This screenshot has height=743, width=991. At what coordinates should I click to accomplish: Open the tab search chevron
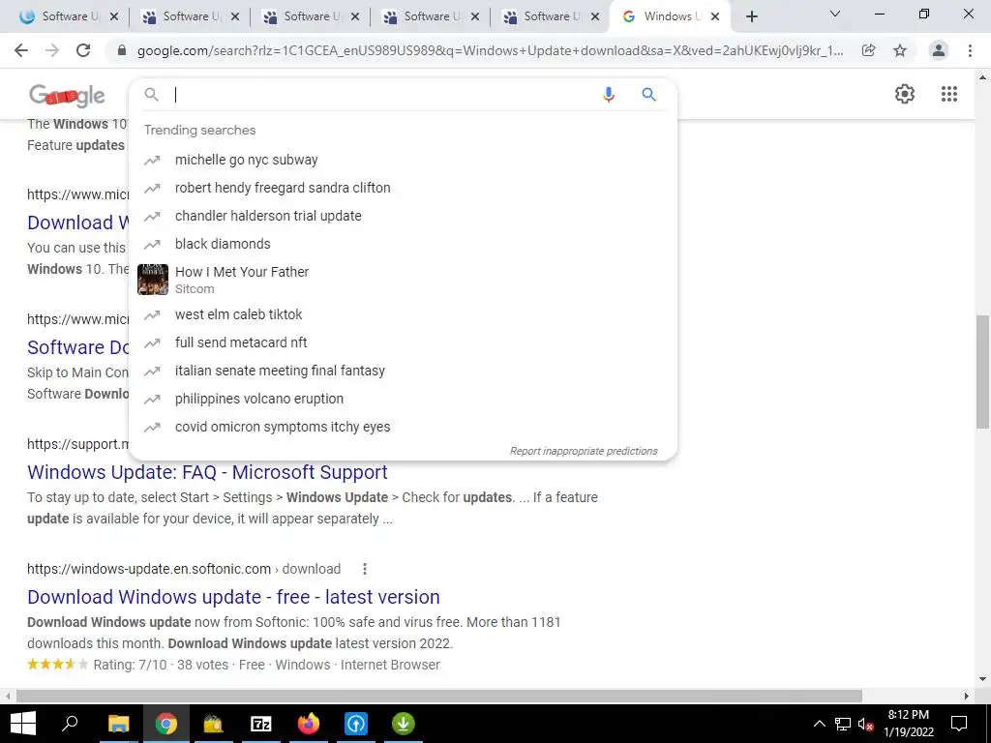835,14
